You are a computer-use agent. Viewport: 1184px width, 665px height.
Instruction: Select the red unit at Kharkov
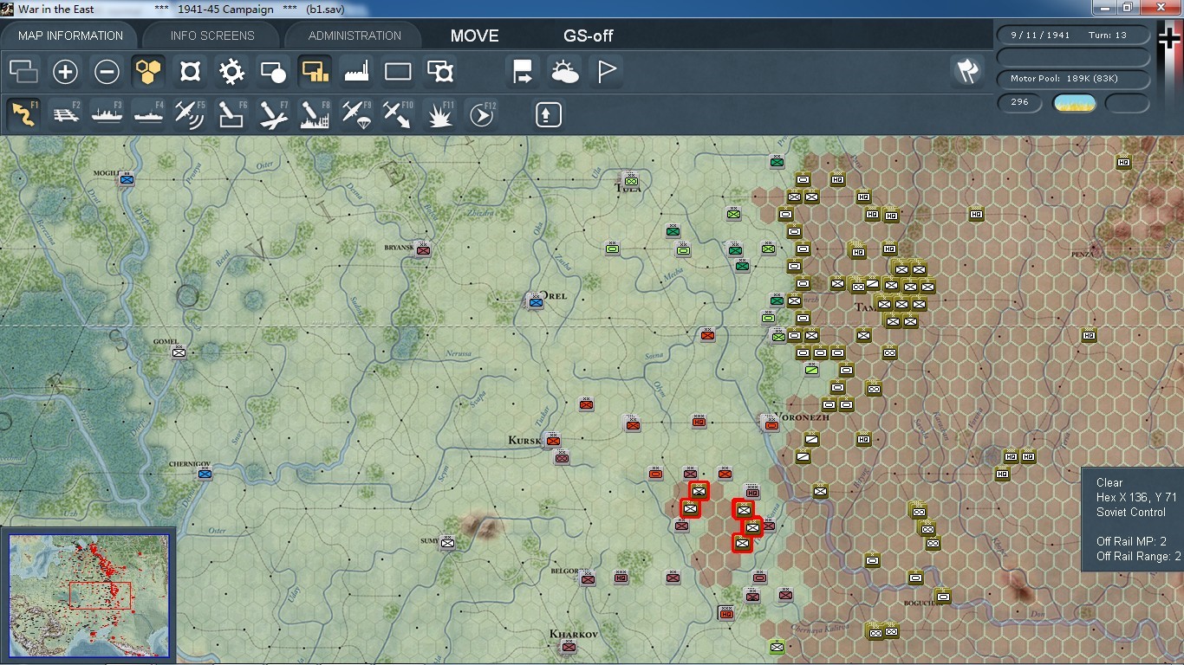tap(569, 647)
